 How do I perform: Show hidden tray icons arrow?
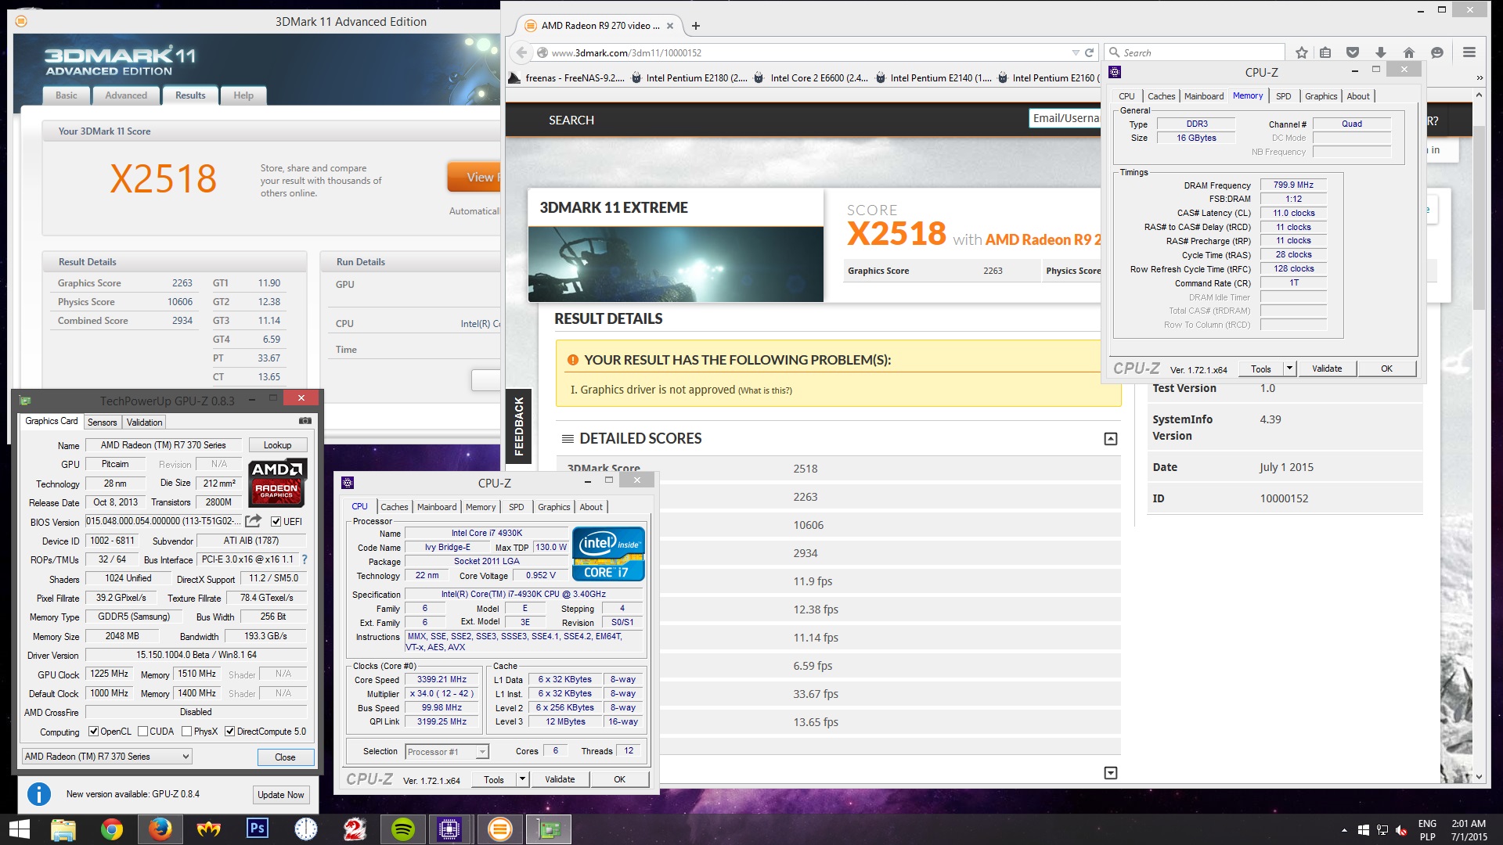1344,830
